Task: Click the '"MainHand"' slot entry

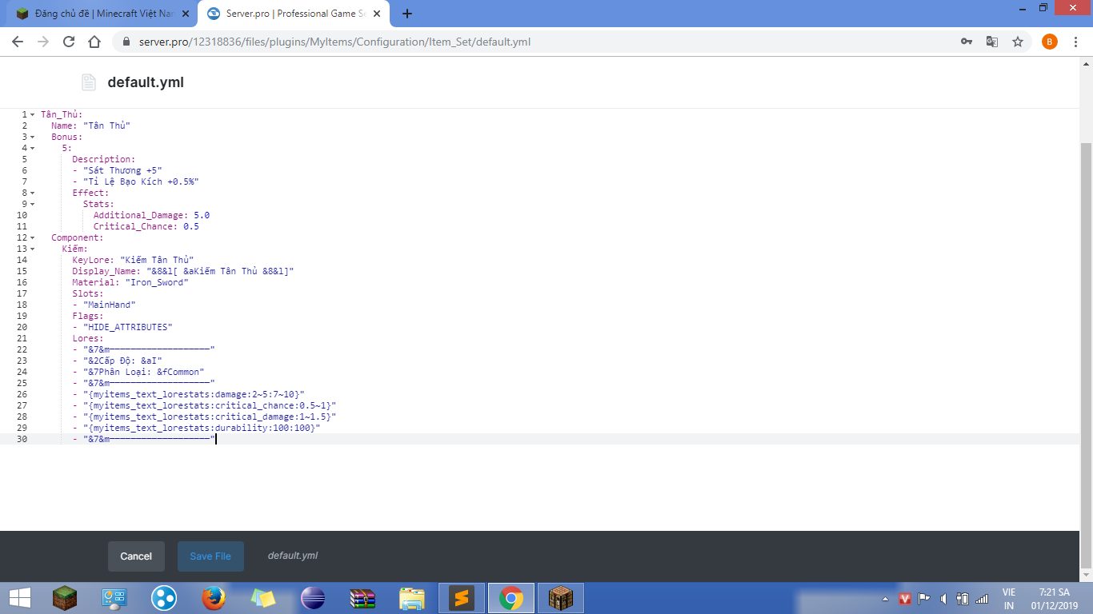Action: click(109, 305)
